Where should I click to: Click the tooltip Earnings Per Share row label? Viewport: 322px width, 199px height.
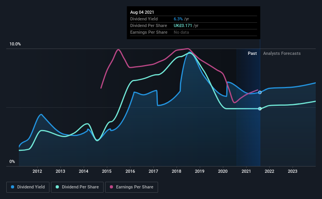pos(149,32)
